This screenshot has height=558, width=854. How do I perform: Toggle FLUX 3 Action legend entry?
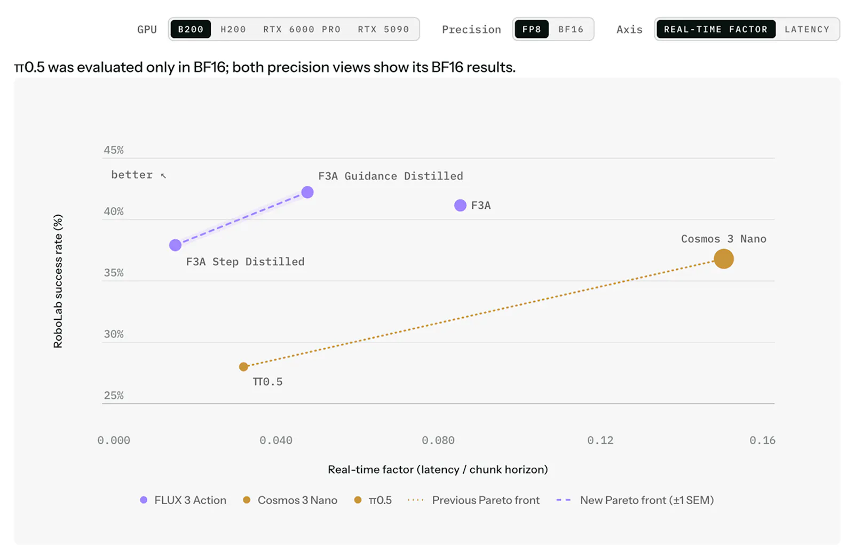(183, 500)
